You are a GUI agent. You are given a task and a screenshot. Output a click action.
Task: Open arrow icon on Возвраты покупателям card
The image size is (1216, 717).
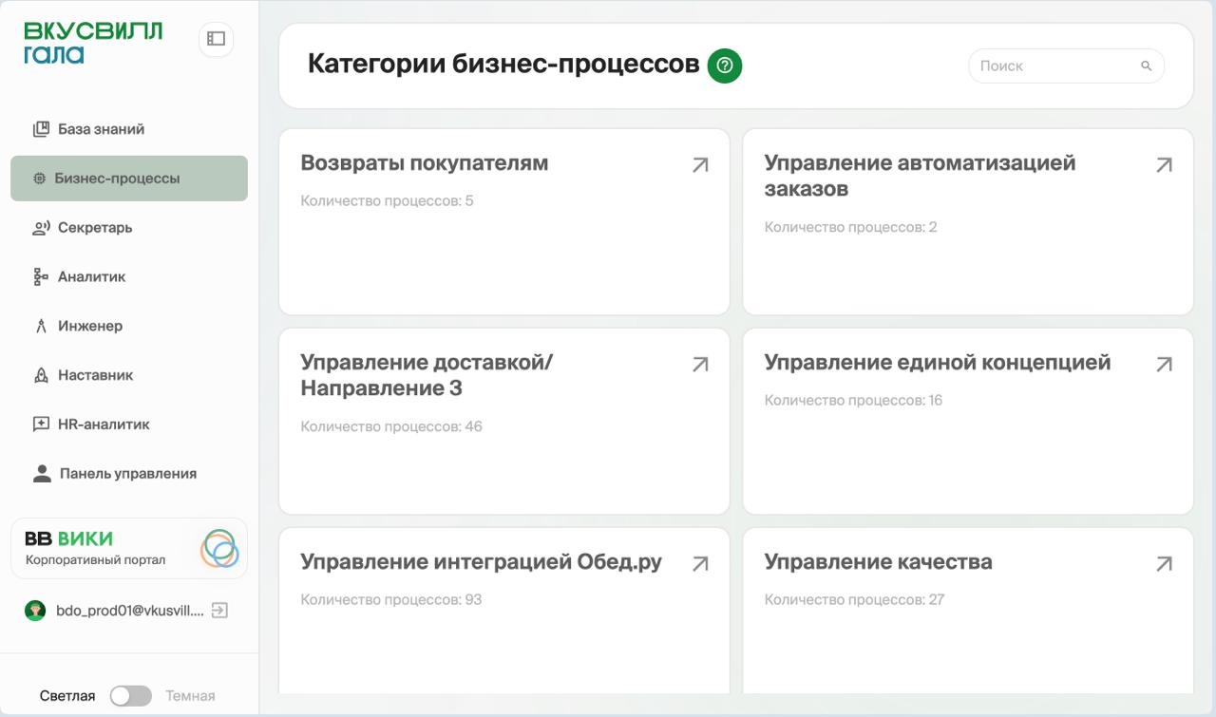[x=700, y=165]
